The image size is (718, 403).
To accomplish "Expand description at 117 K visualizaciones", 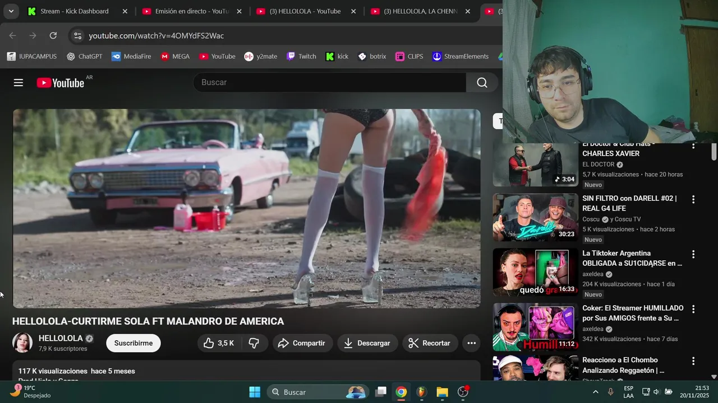I will coord(247,371).
